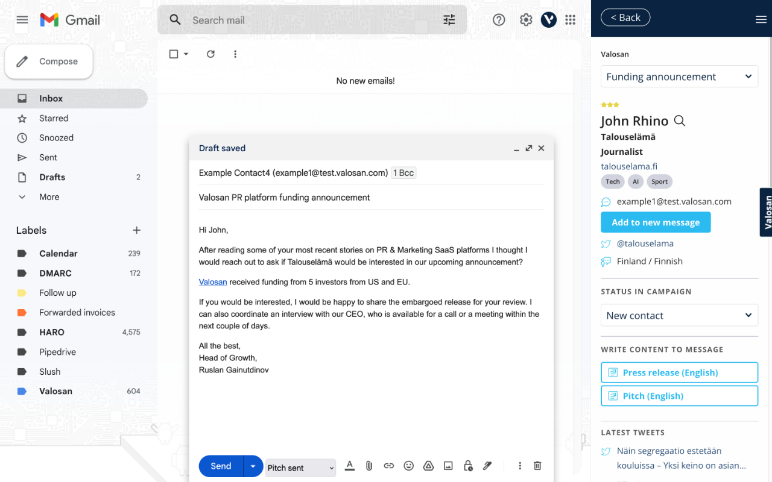This screenshot has width=772, height=482.
Task: Create a new label with plus icon
Action: pos(137,230)
